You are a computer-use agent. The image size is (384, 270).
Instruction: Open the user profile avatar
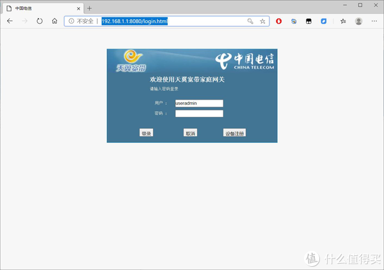pyautogui.click(x=358, y=21)
